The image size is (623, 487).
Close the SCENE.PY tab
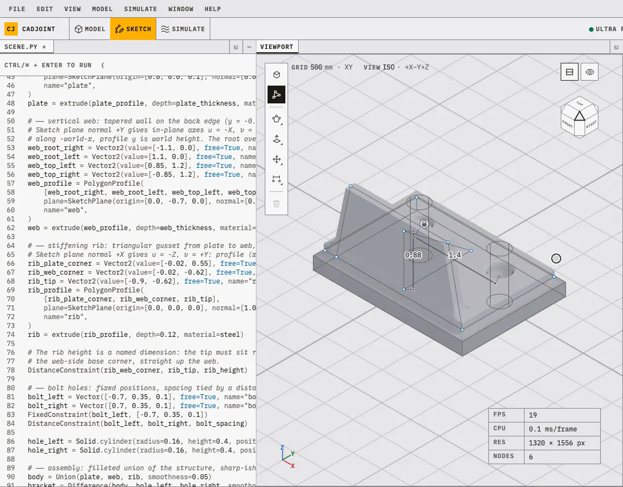pos(44,47)
